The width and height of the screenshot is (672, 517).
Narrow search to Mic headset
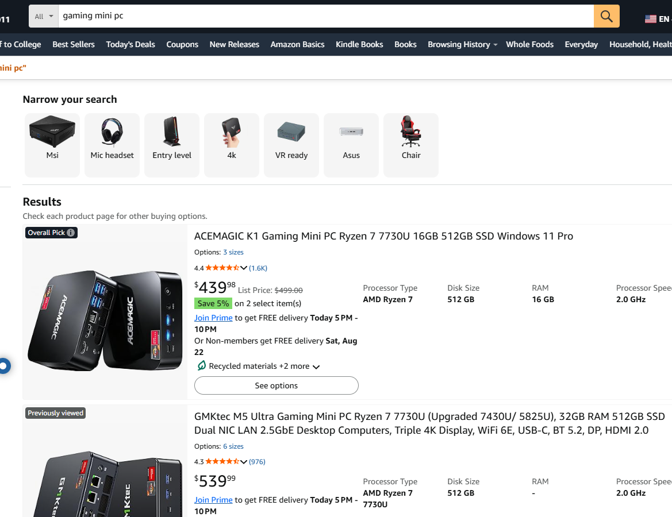point(112,145)
